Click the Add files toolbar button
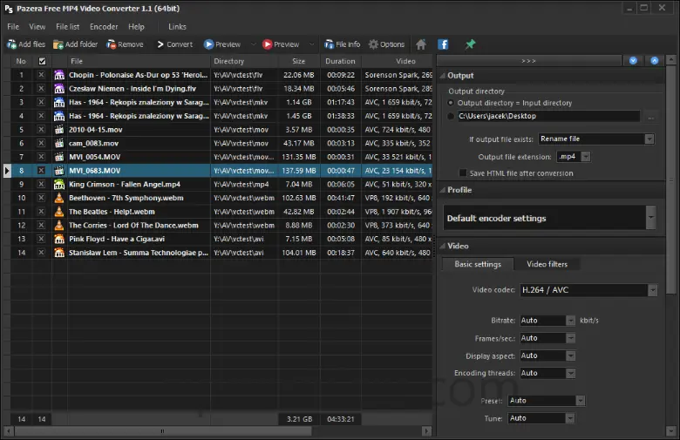Viewport: 680px width, 440px height. tap(26, 44)
